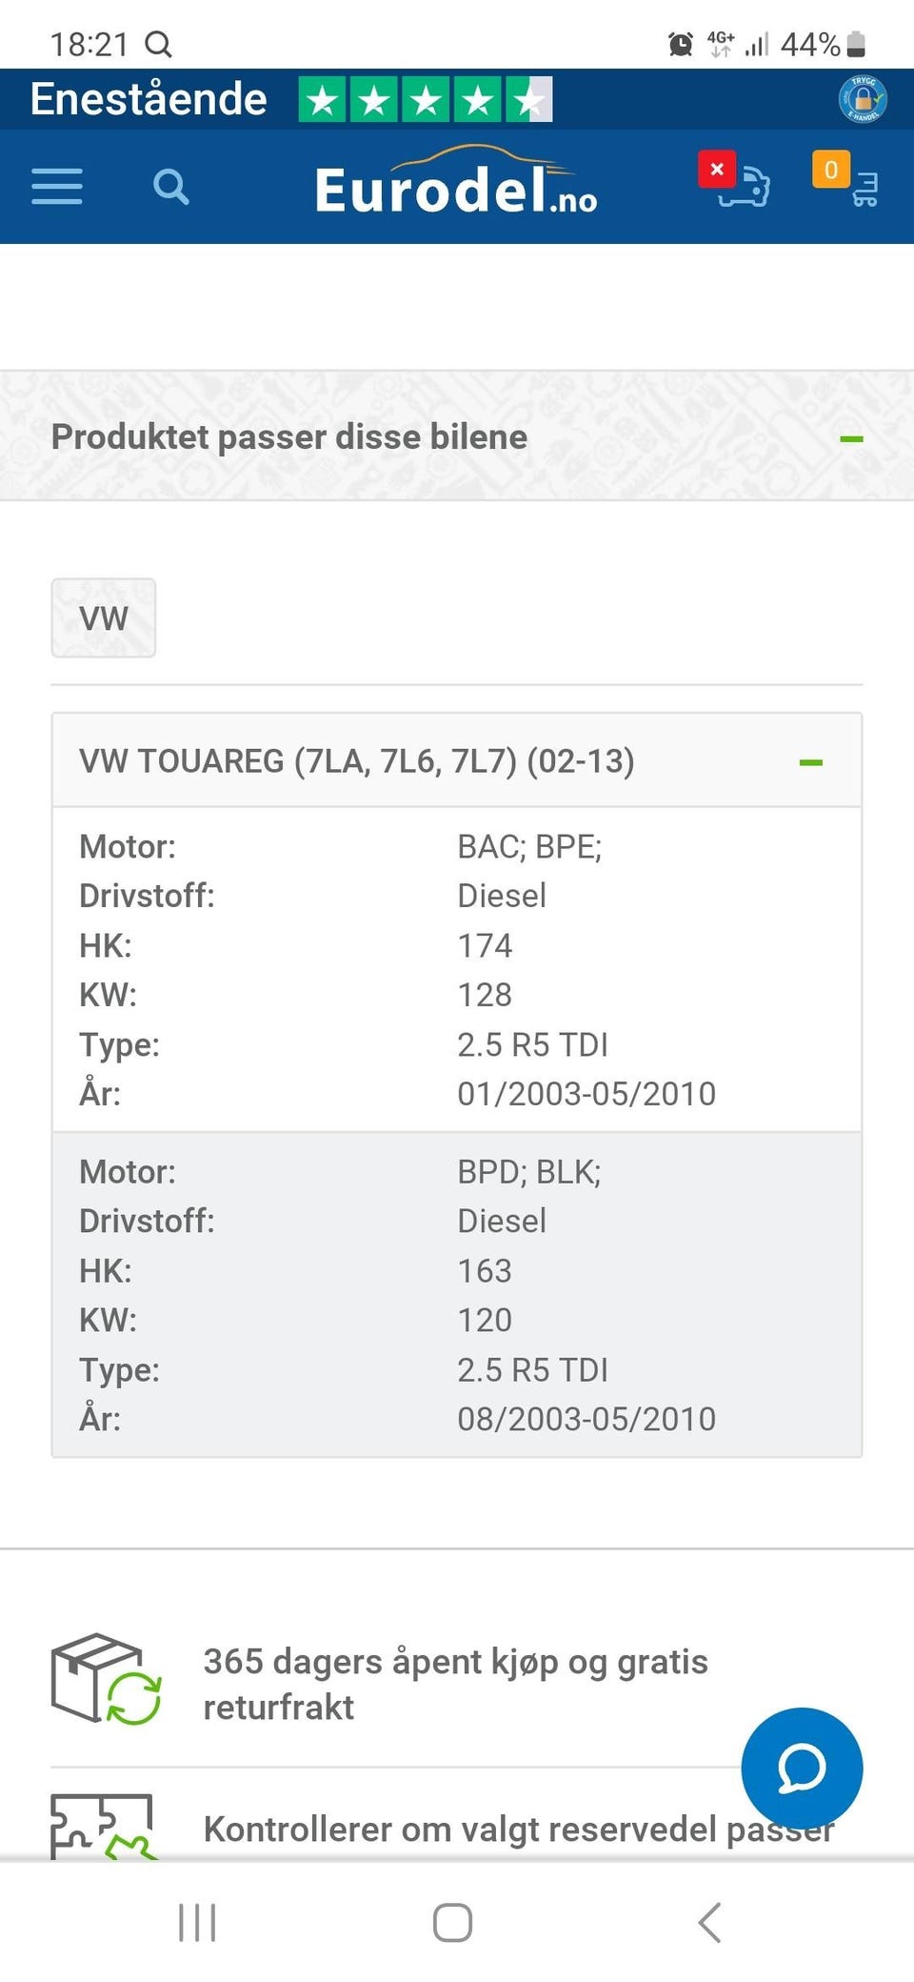
Task: Open the Eurodel.no logo homepage
Action: pyautogui.click(x=456, y=184)
